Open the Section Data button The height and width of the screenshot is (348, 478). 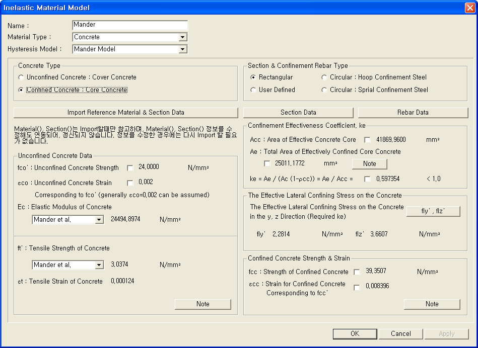tap(298, 113)
